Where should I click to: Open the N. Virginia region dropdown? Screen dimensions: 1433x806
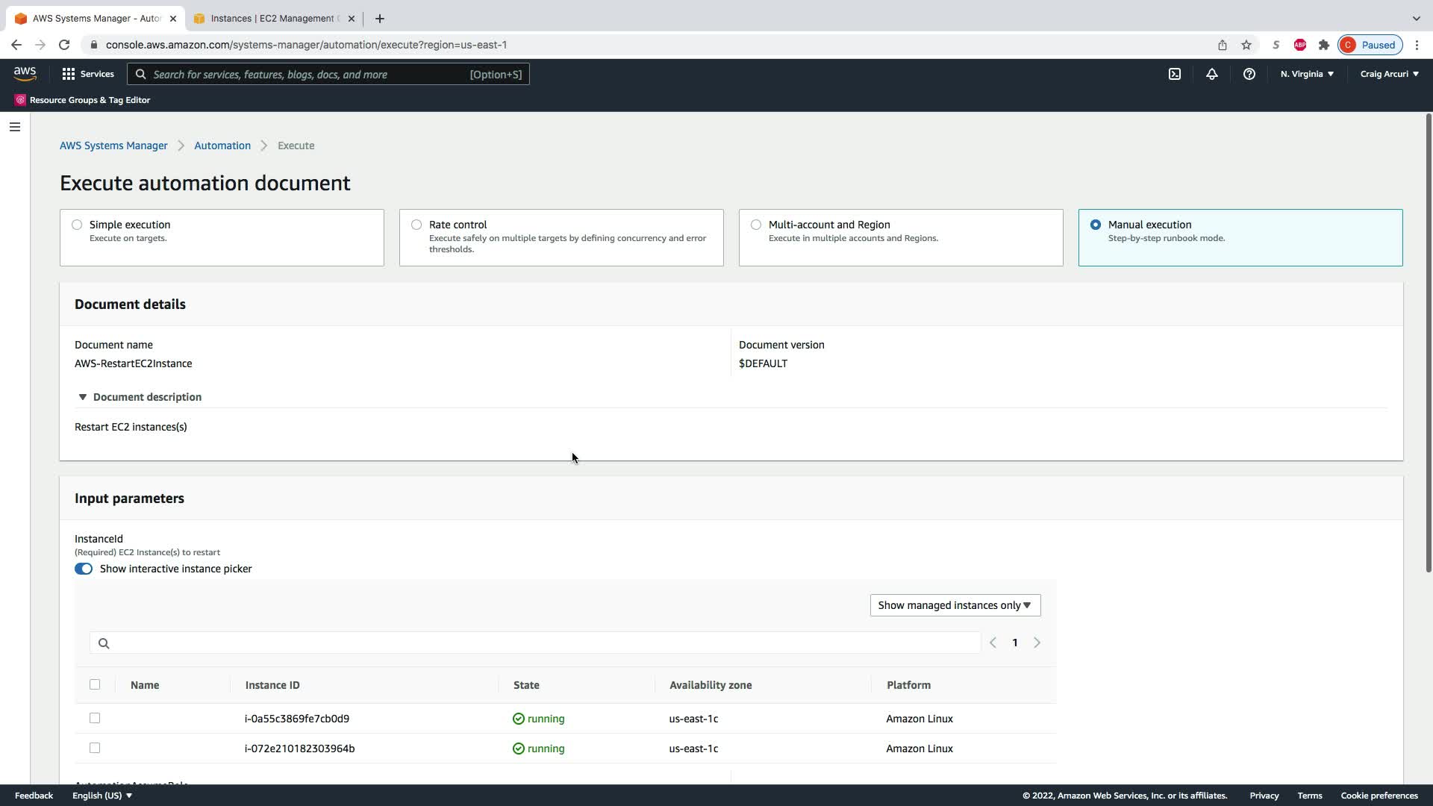(x=1307, y=74)
